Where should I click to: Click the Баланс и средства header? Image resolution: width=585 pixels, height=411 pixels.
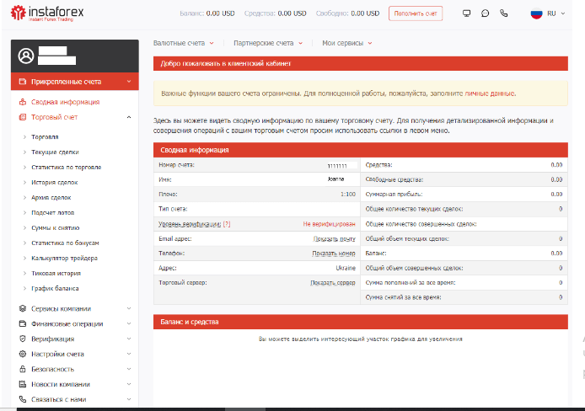361,322
